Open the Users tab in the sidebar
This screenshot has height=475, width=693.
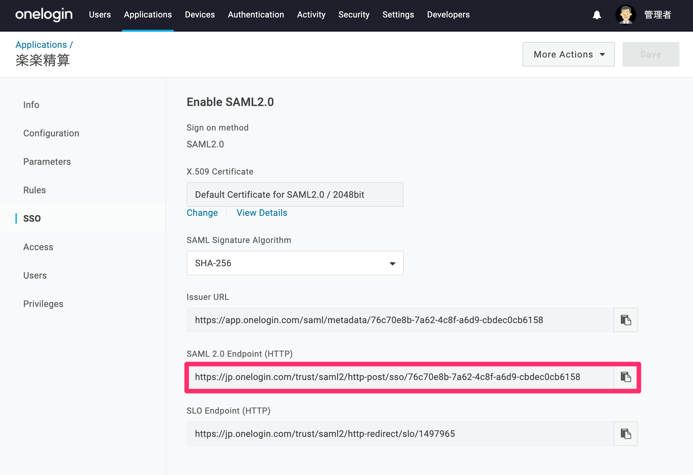[35, 275]
